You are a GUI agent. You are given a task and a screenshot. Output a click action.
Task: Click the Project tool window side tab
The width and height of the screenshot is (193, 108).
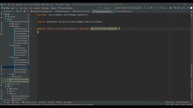click(x=1, y=15)
